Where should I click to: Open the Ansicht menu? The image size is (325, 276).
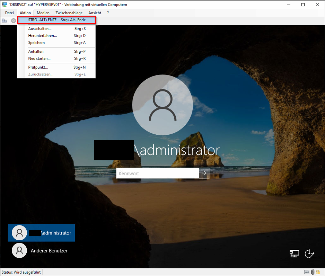tap(95, 13)
